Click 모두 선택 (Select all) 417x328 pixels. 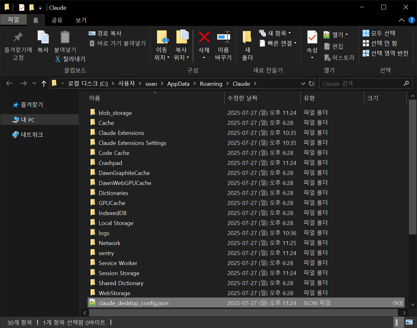click(x=379, y=33)
